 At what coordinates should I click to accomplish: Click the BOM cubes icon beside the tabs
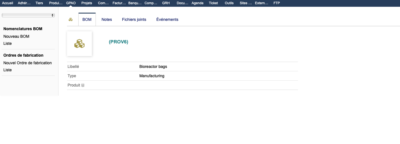coord(71,19)
